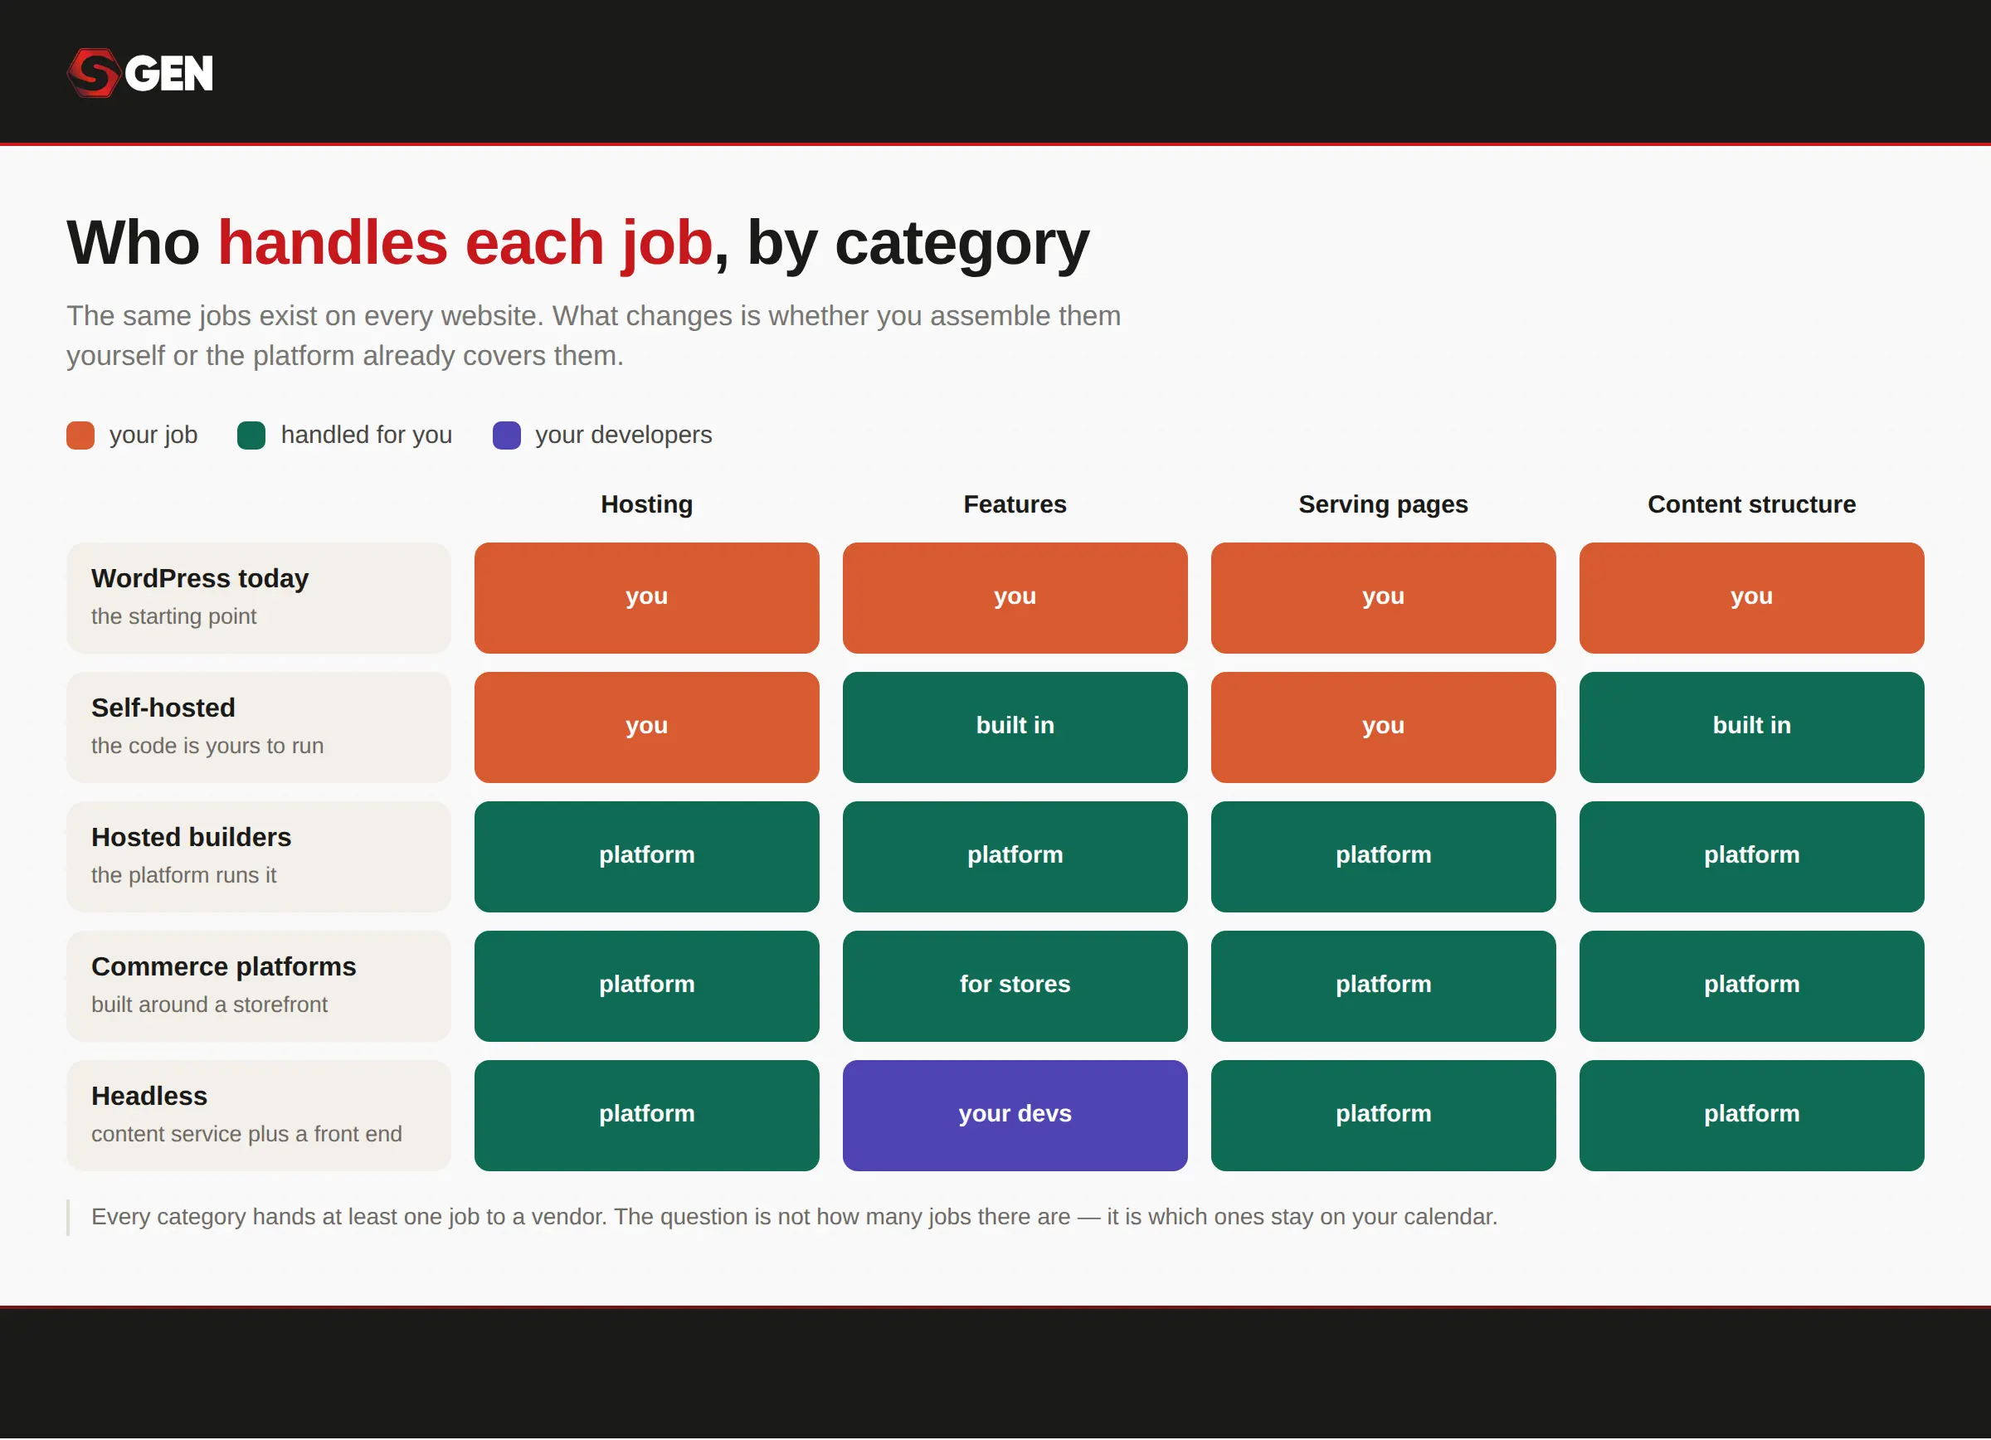
Task: Click the Commerce platforms Hosting 'platform' cell
Action: 647,986
